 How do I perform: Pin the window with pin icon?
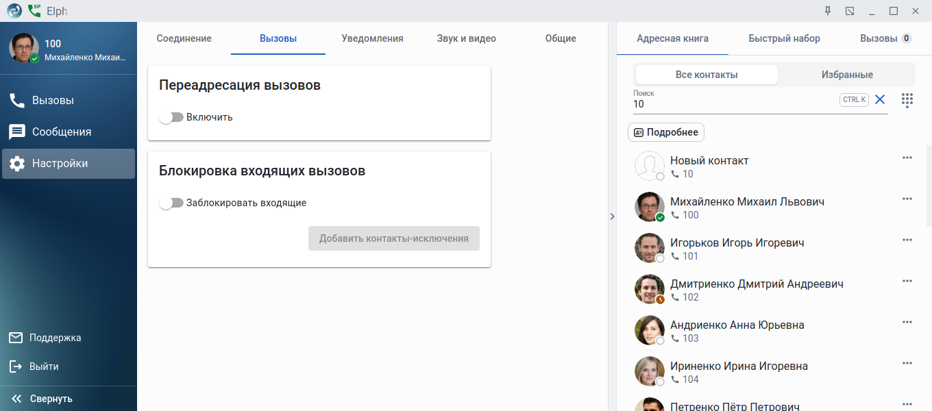pyautogui.click(x=828, y=11)
